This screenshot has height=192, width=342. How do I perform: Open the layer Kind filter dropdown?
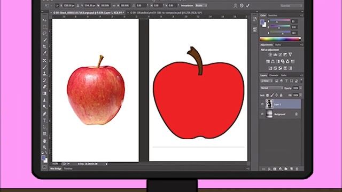[x=266, y=81]
